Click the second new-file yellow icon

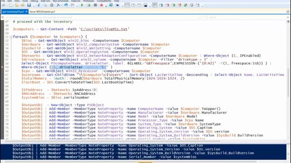17,5
